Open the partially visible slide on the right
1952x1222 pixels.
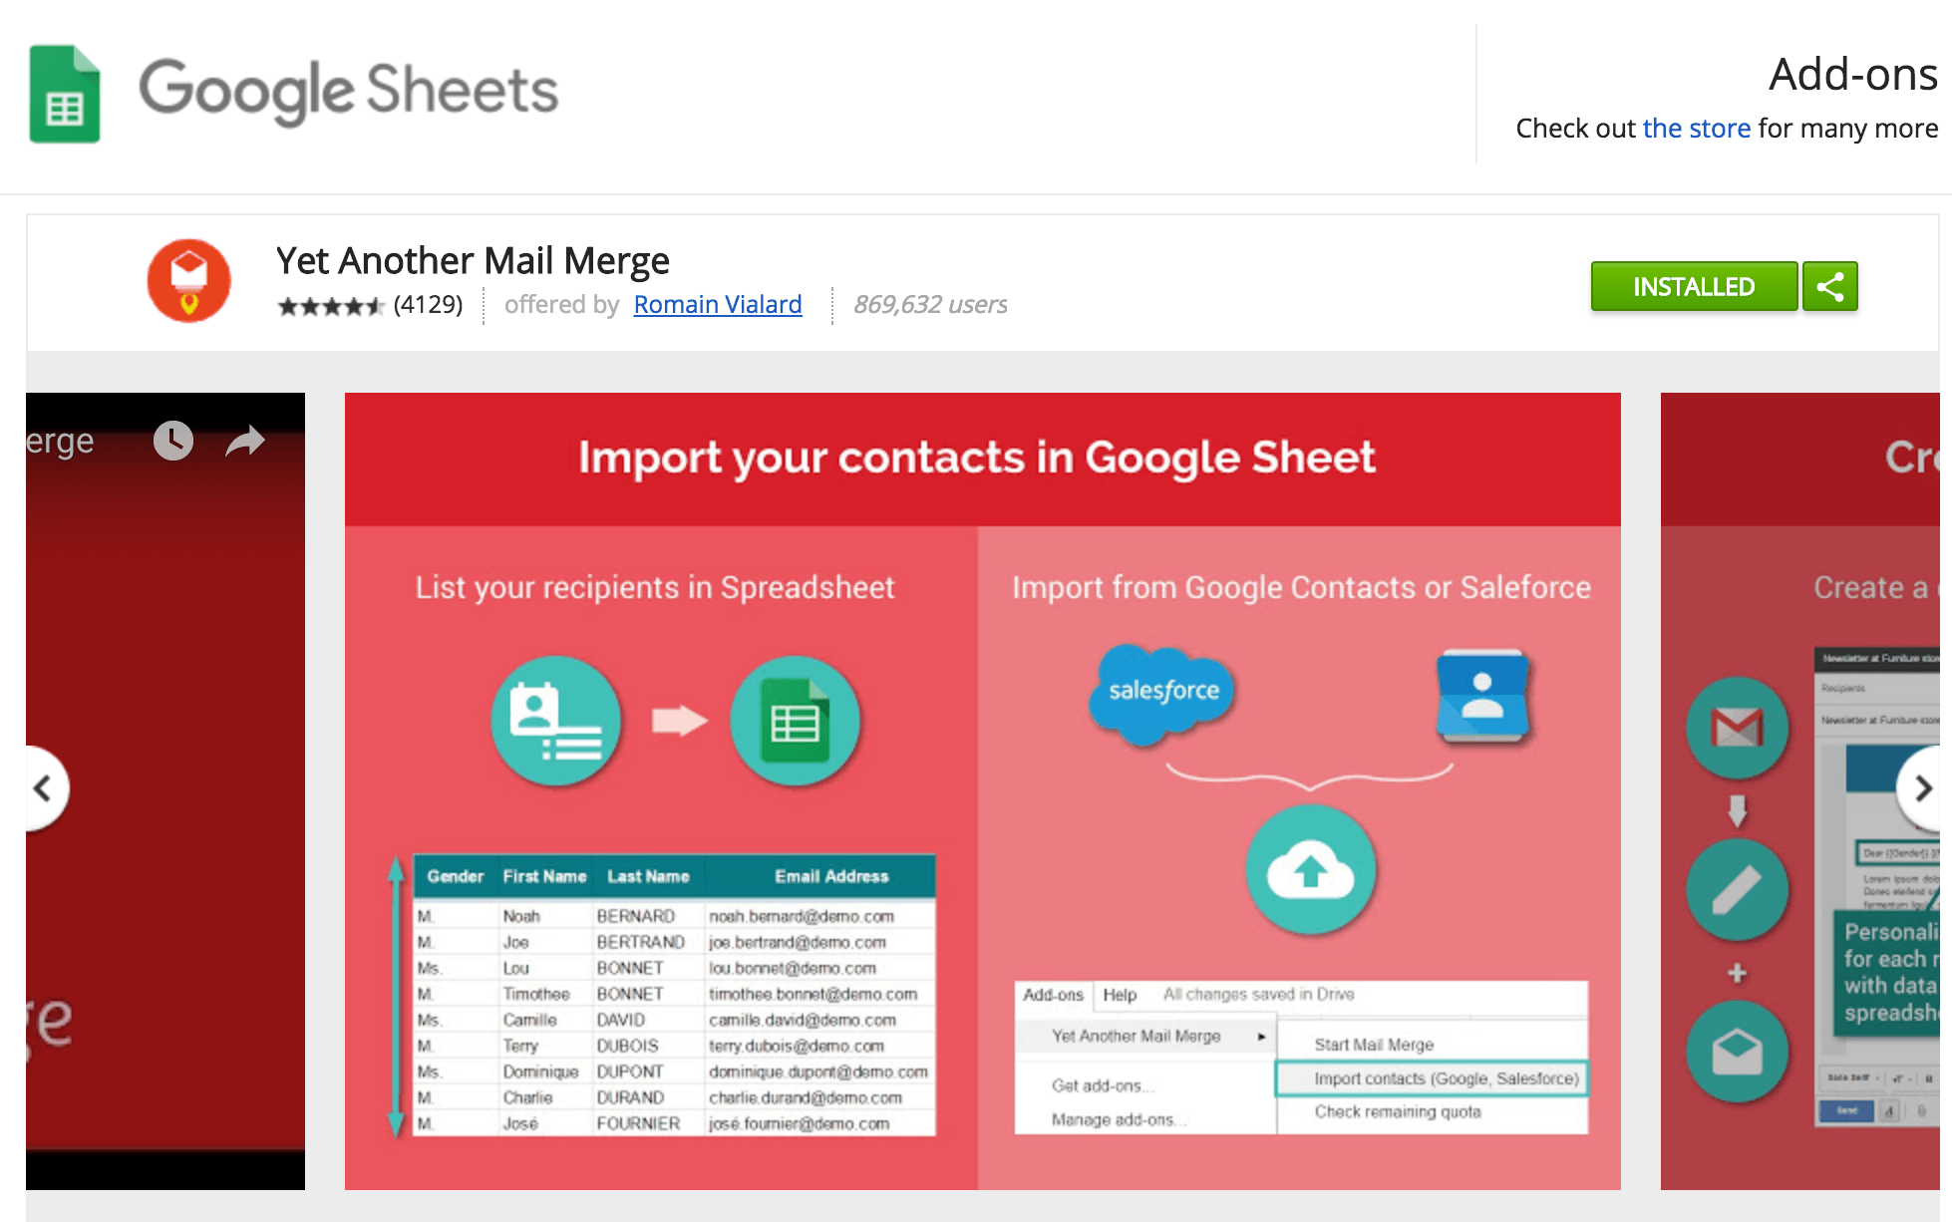pos(1800,791)
